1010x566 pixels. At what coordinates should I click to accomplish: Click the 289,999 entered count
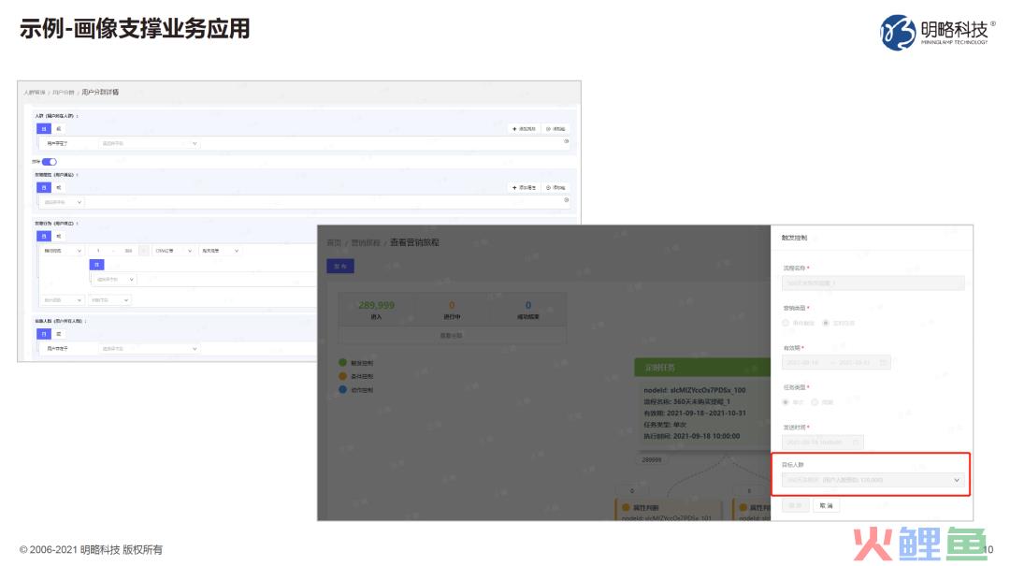coord(376,305)
